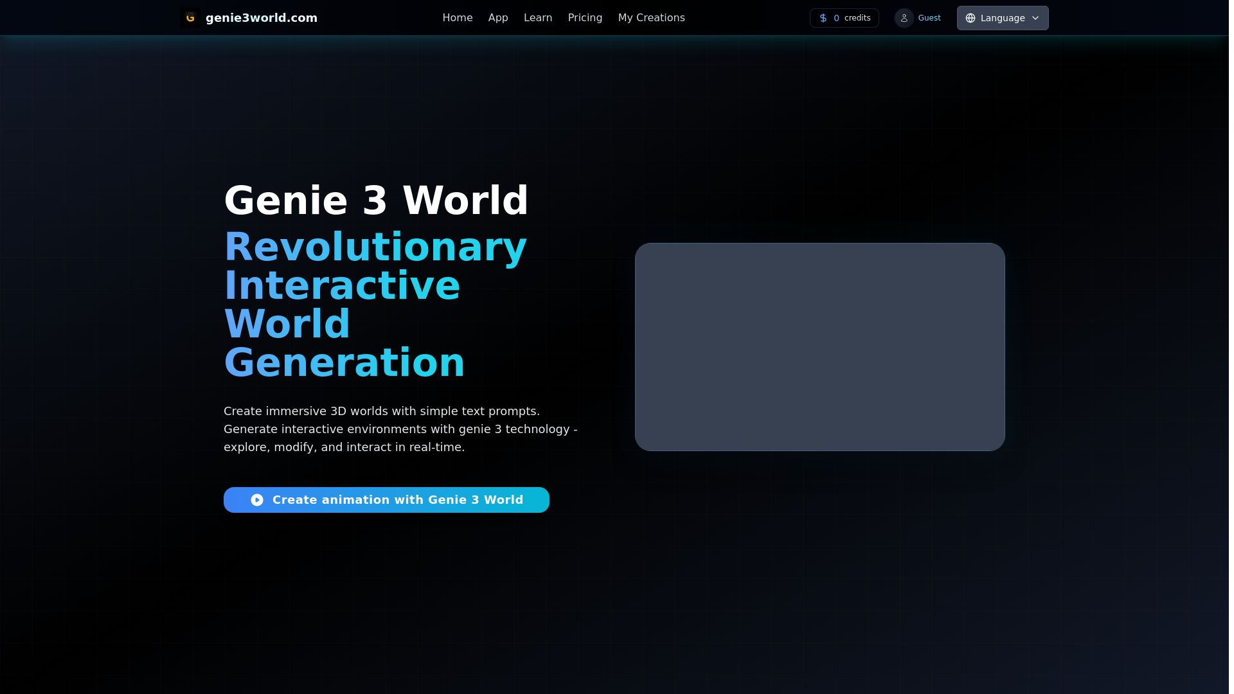Open the App page
Image resolution: width=1234 pixels, height=694 pixels.
(497, 17)
